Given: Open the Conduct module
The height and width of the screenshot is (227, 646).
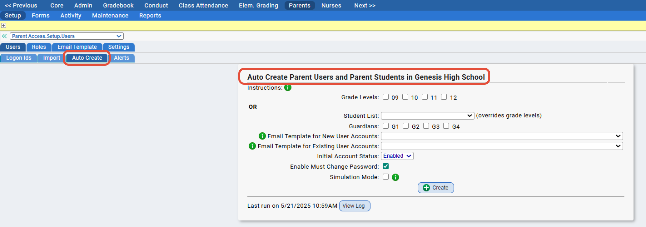Looking at the screenshot, I should [156, 6].
